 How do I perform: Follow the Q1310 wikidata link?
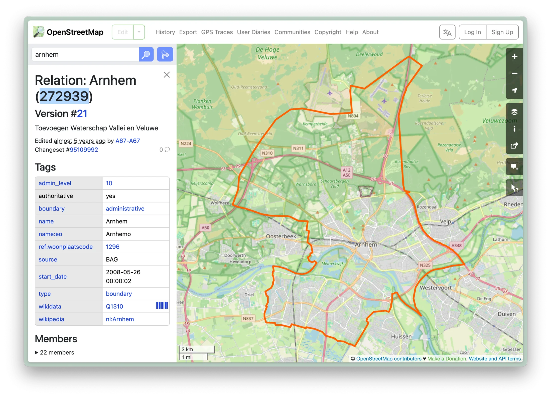114,306
